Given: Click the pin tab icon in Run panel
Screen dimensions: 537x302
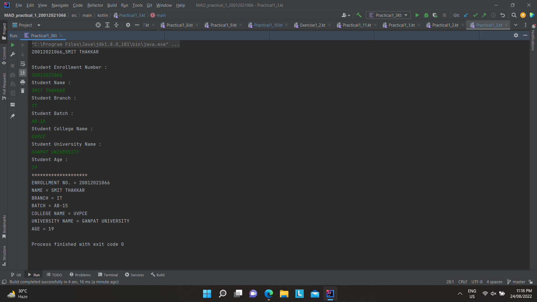Looking at the screenshot, I should coord(13,116).
